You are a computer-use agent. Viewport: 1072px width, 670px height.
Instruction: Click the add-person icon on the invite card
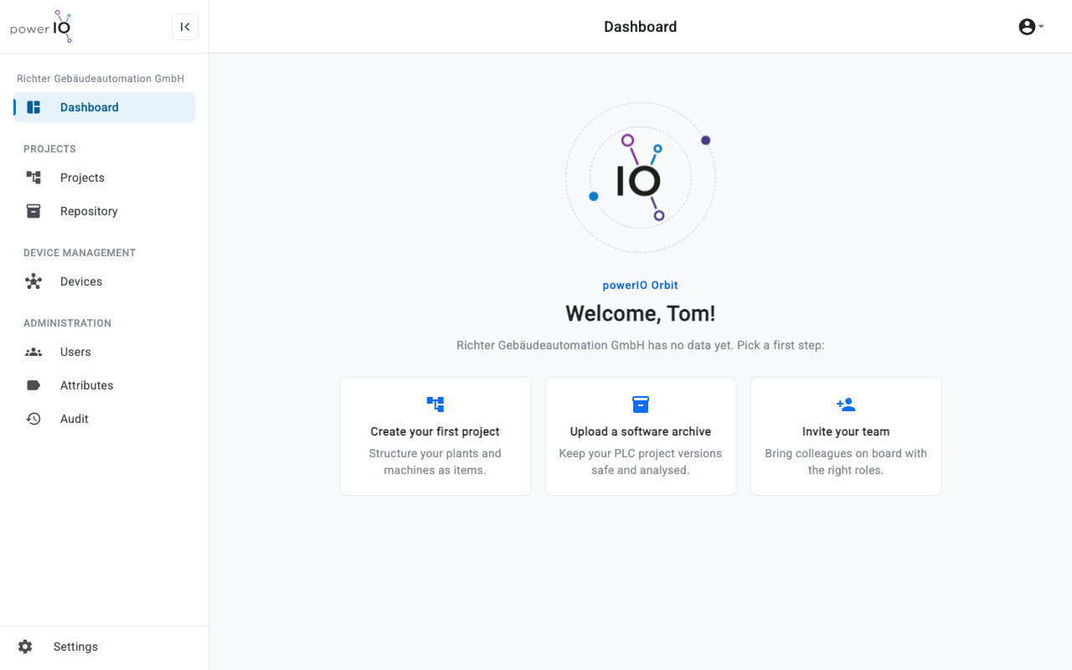click(846, 405)
